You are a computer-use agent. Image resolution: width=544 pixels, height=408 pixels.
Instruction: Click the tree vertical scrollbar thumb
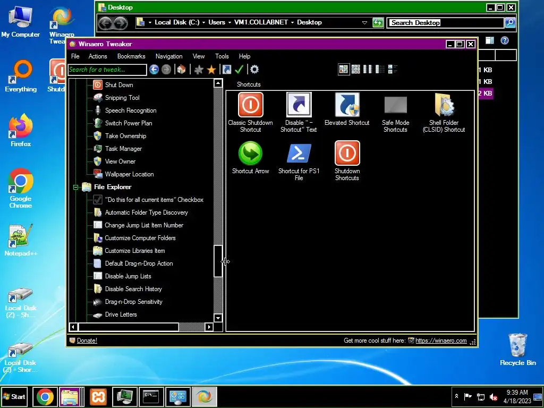click(x=218, y=261)
